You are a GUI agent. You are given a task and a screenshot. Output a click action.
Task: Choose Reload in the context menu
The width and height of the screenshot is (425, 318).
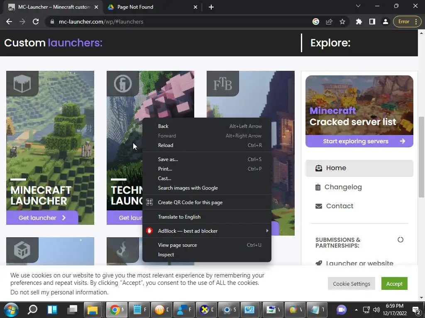tap(207, 145)
